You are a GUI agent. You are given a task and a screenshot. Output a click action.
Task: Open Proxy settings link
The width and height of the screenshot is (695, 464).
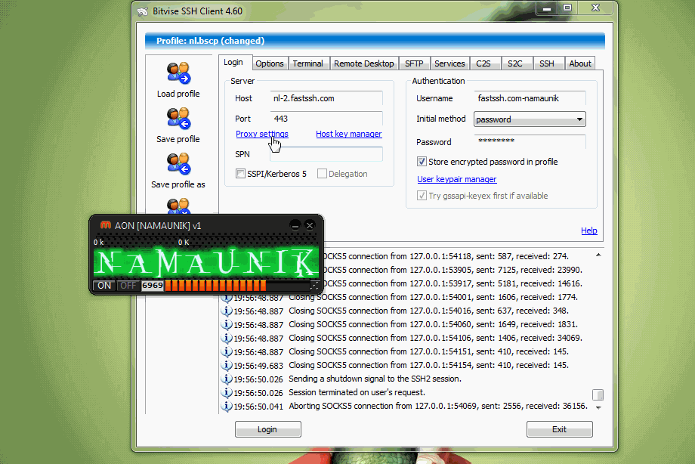click(x=262, y=134)
